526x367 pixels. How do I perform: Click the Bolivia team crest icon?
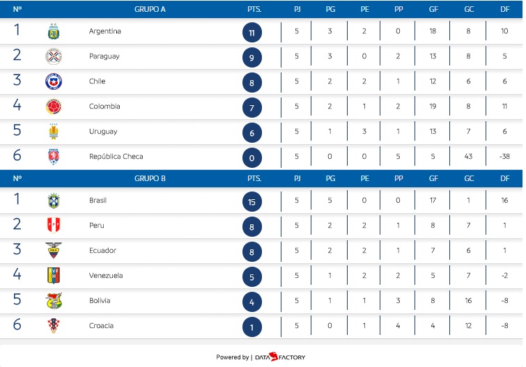pyautogui.click(x=54, y=301)
